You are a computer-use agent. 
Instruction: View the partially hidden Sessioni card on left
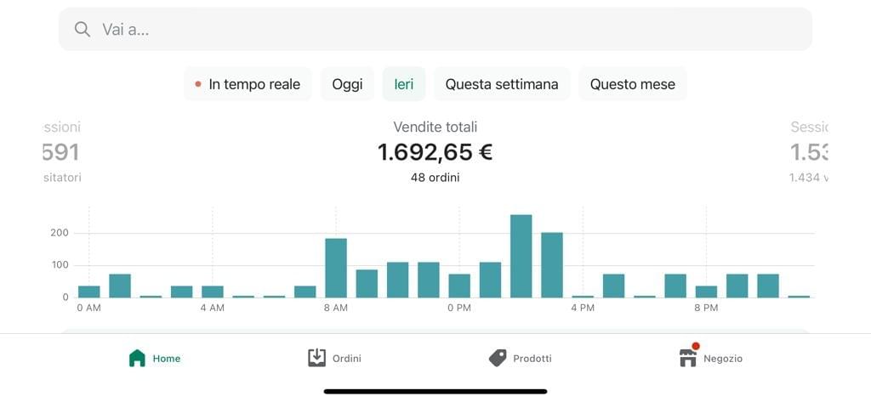61,152
